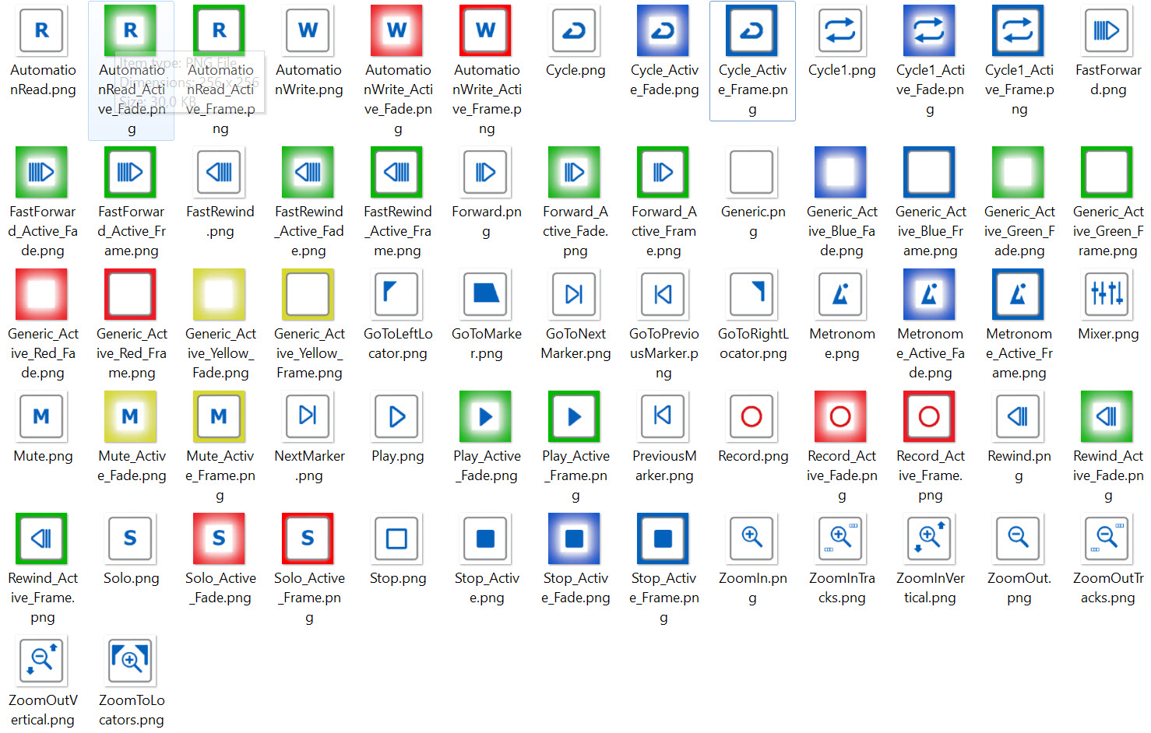Click the Cycle1.png loop icon
The image size is (1151, 733).
pos(841,31)
